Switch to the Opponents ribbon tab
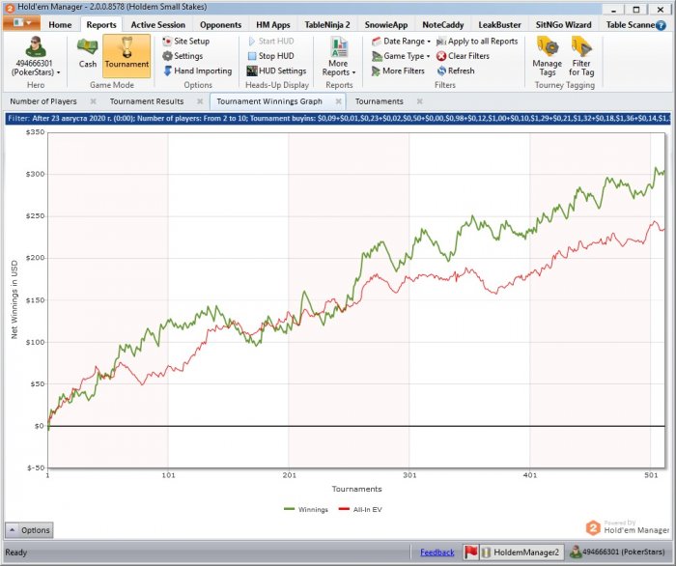The image size is (676, 566). click(220, 25)
